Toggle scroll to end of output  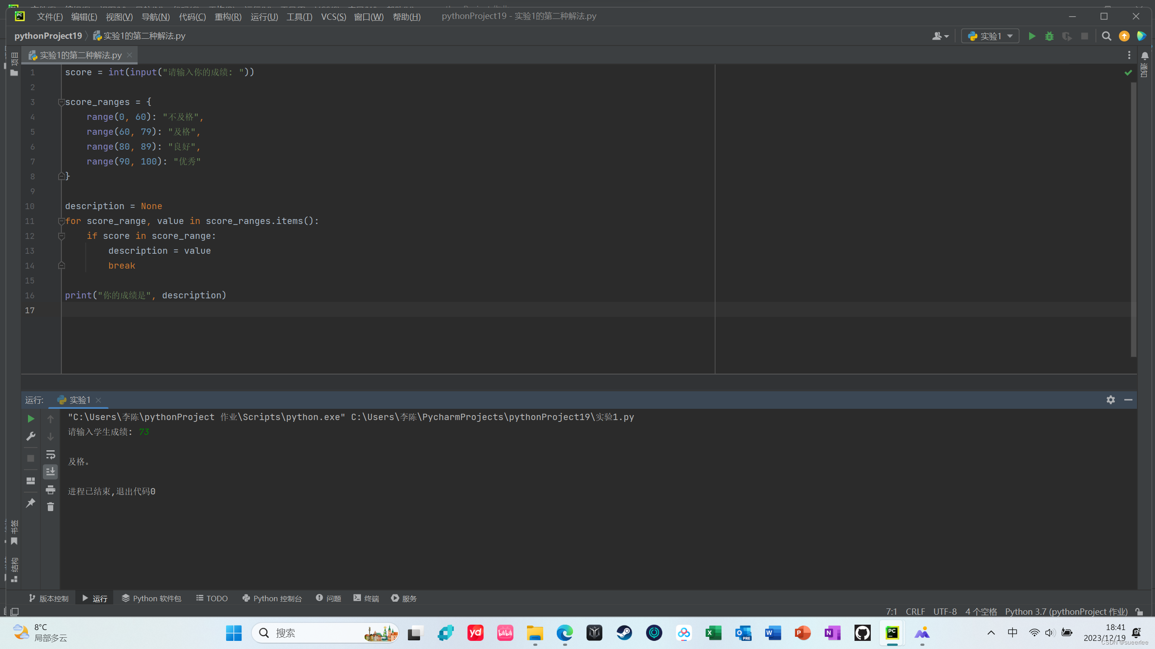pyautogui.click(x=51, y=472)
